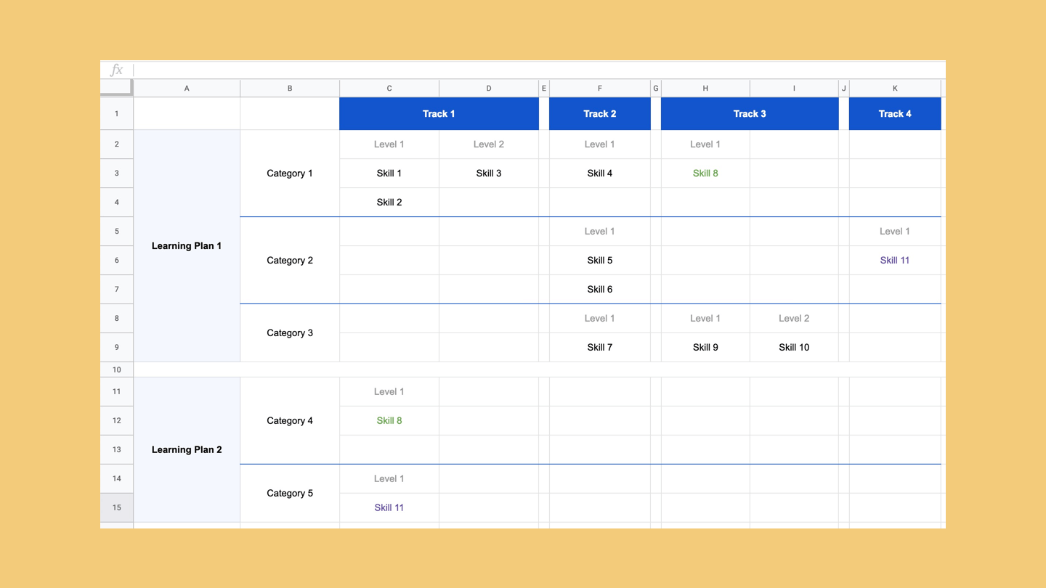Click the Track 3 header cell
Image resolution: width=1046 pixels, height=588 pixels.
pos(750,114)
